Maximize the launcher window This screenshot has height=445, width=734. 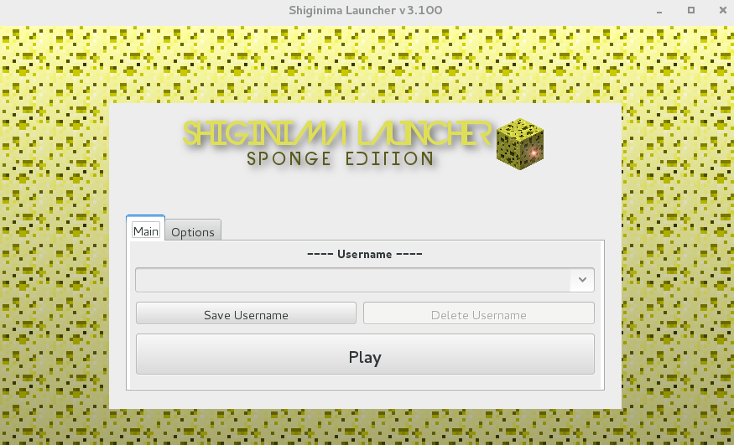(691, 11)
